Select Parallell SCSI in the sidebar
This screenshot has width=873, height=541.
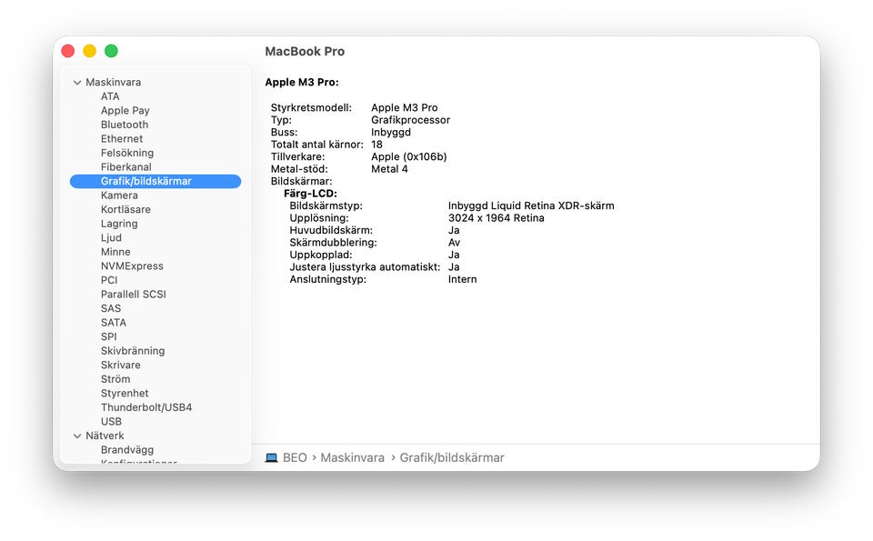(x=133, y=294)
